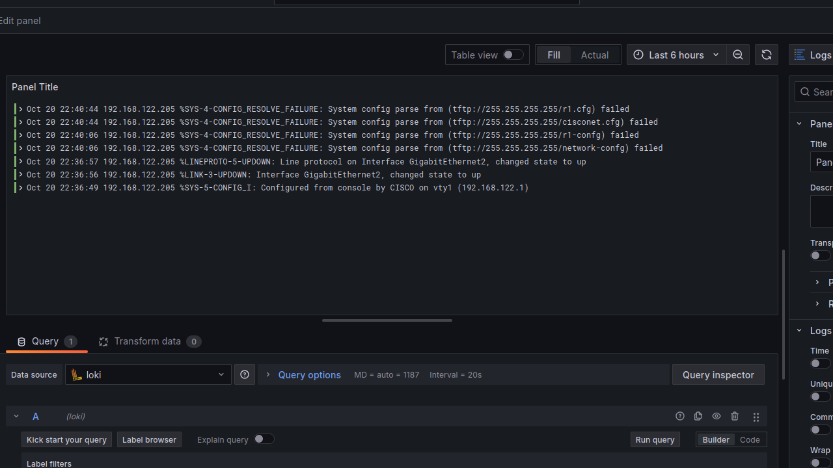Viewport: 833px width, 468px height.
Task: Click the zoom out time range icon
Action: point(738,55)
